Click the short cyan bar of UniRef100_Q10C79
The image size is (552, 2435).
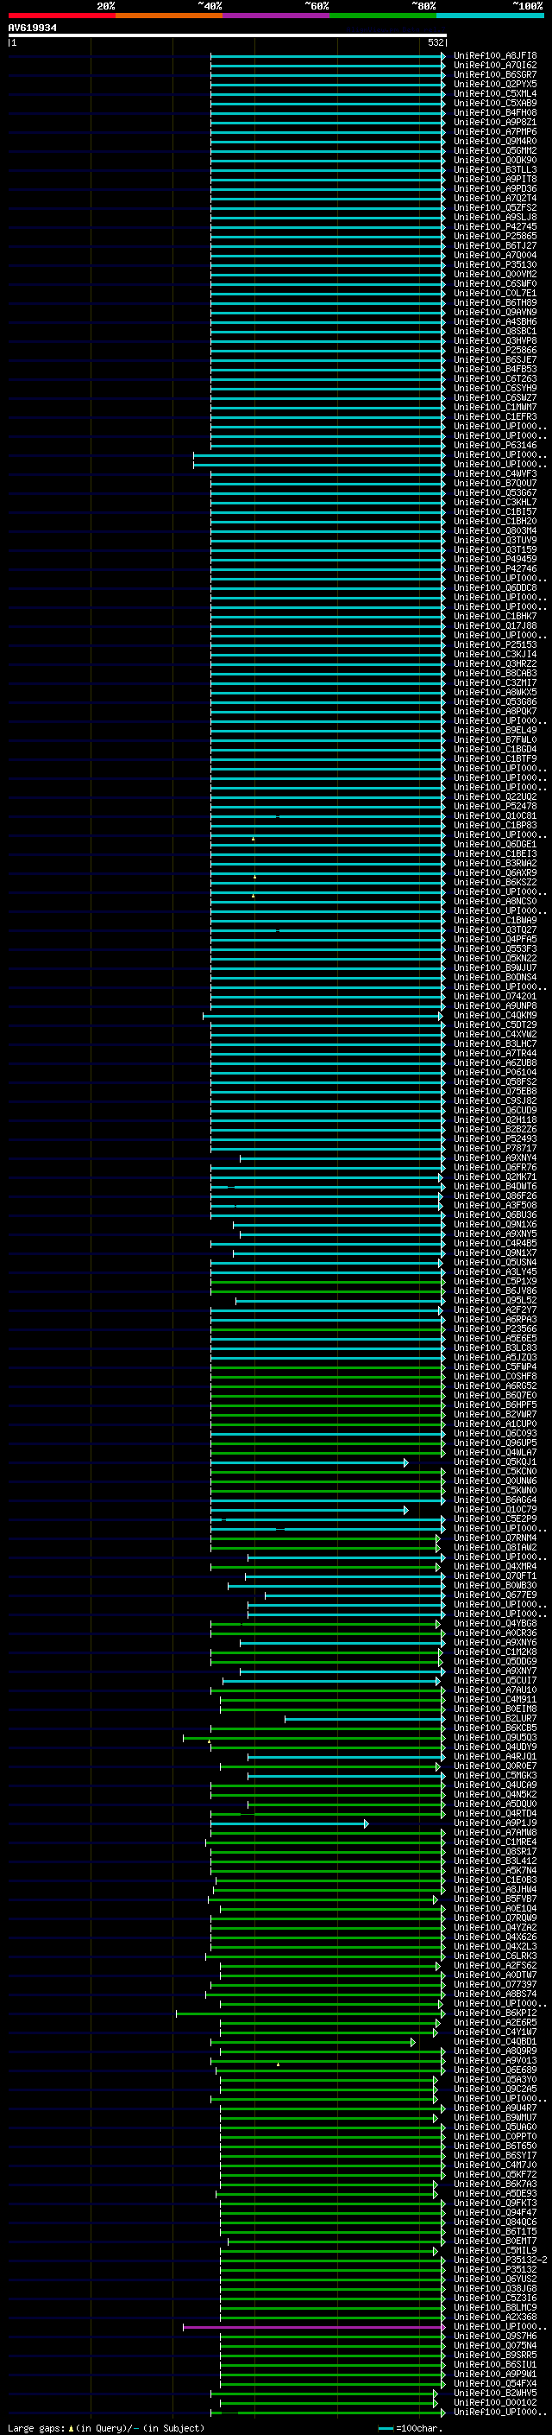tap(310, 1510)
